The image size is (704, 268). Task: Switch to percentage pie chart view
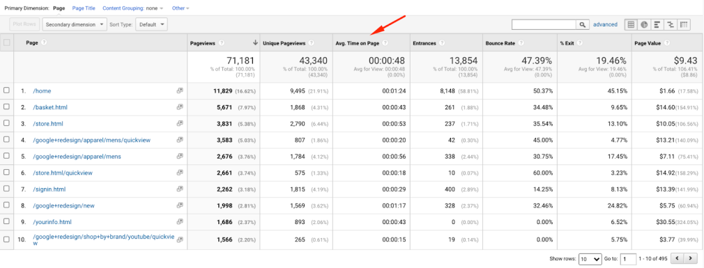coord(644,24)
